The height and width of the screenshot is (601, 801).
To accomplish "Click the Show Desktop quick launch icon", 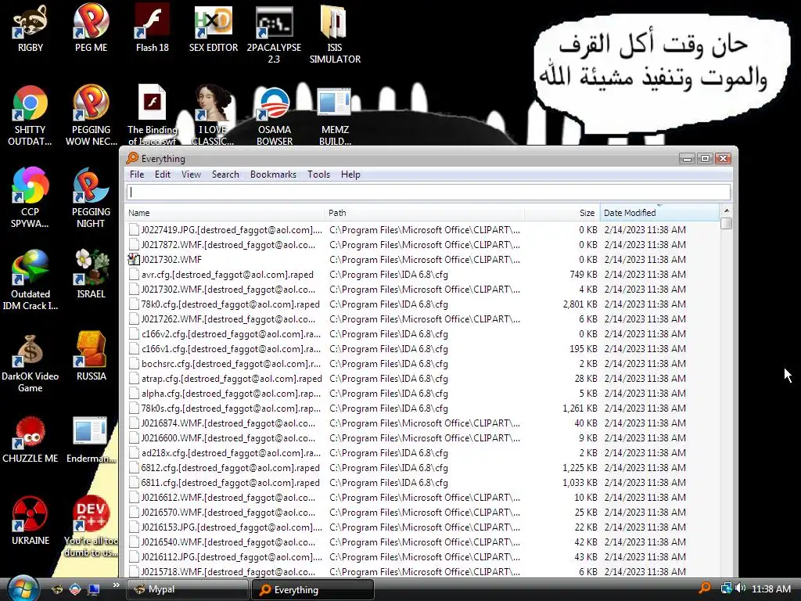I will [94, 589].
